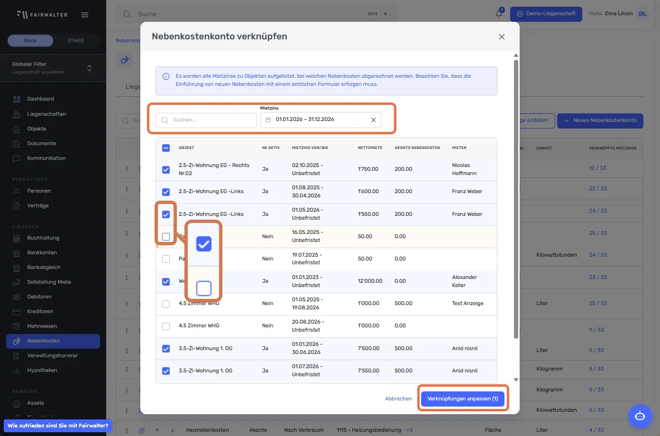660x436 pixels.
Task: Click the calendar icon in the date field
Action: (x=268, y=120)
